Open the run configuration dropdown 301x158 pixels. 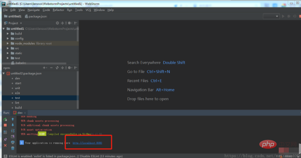tap(271, 16)
